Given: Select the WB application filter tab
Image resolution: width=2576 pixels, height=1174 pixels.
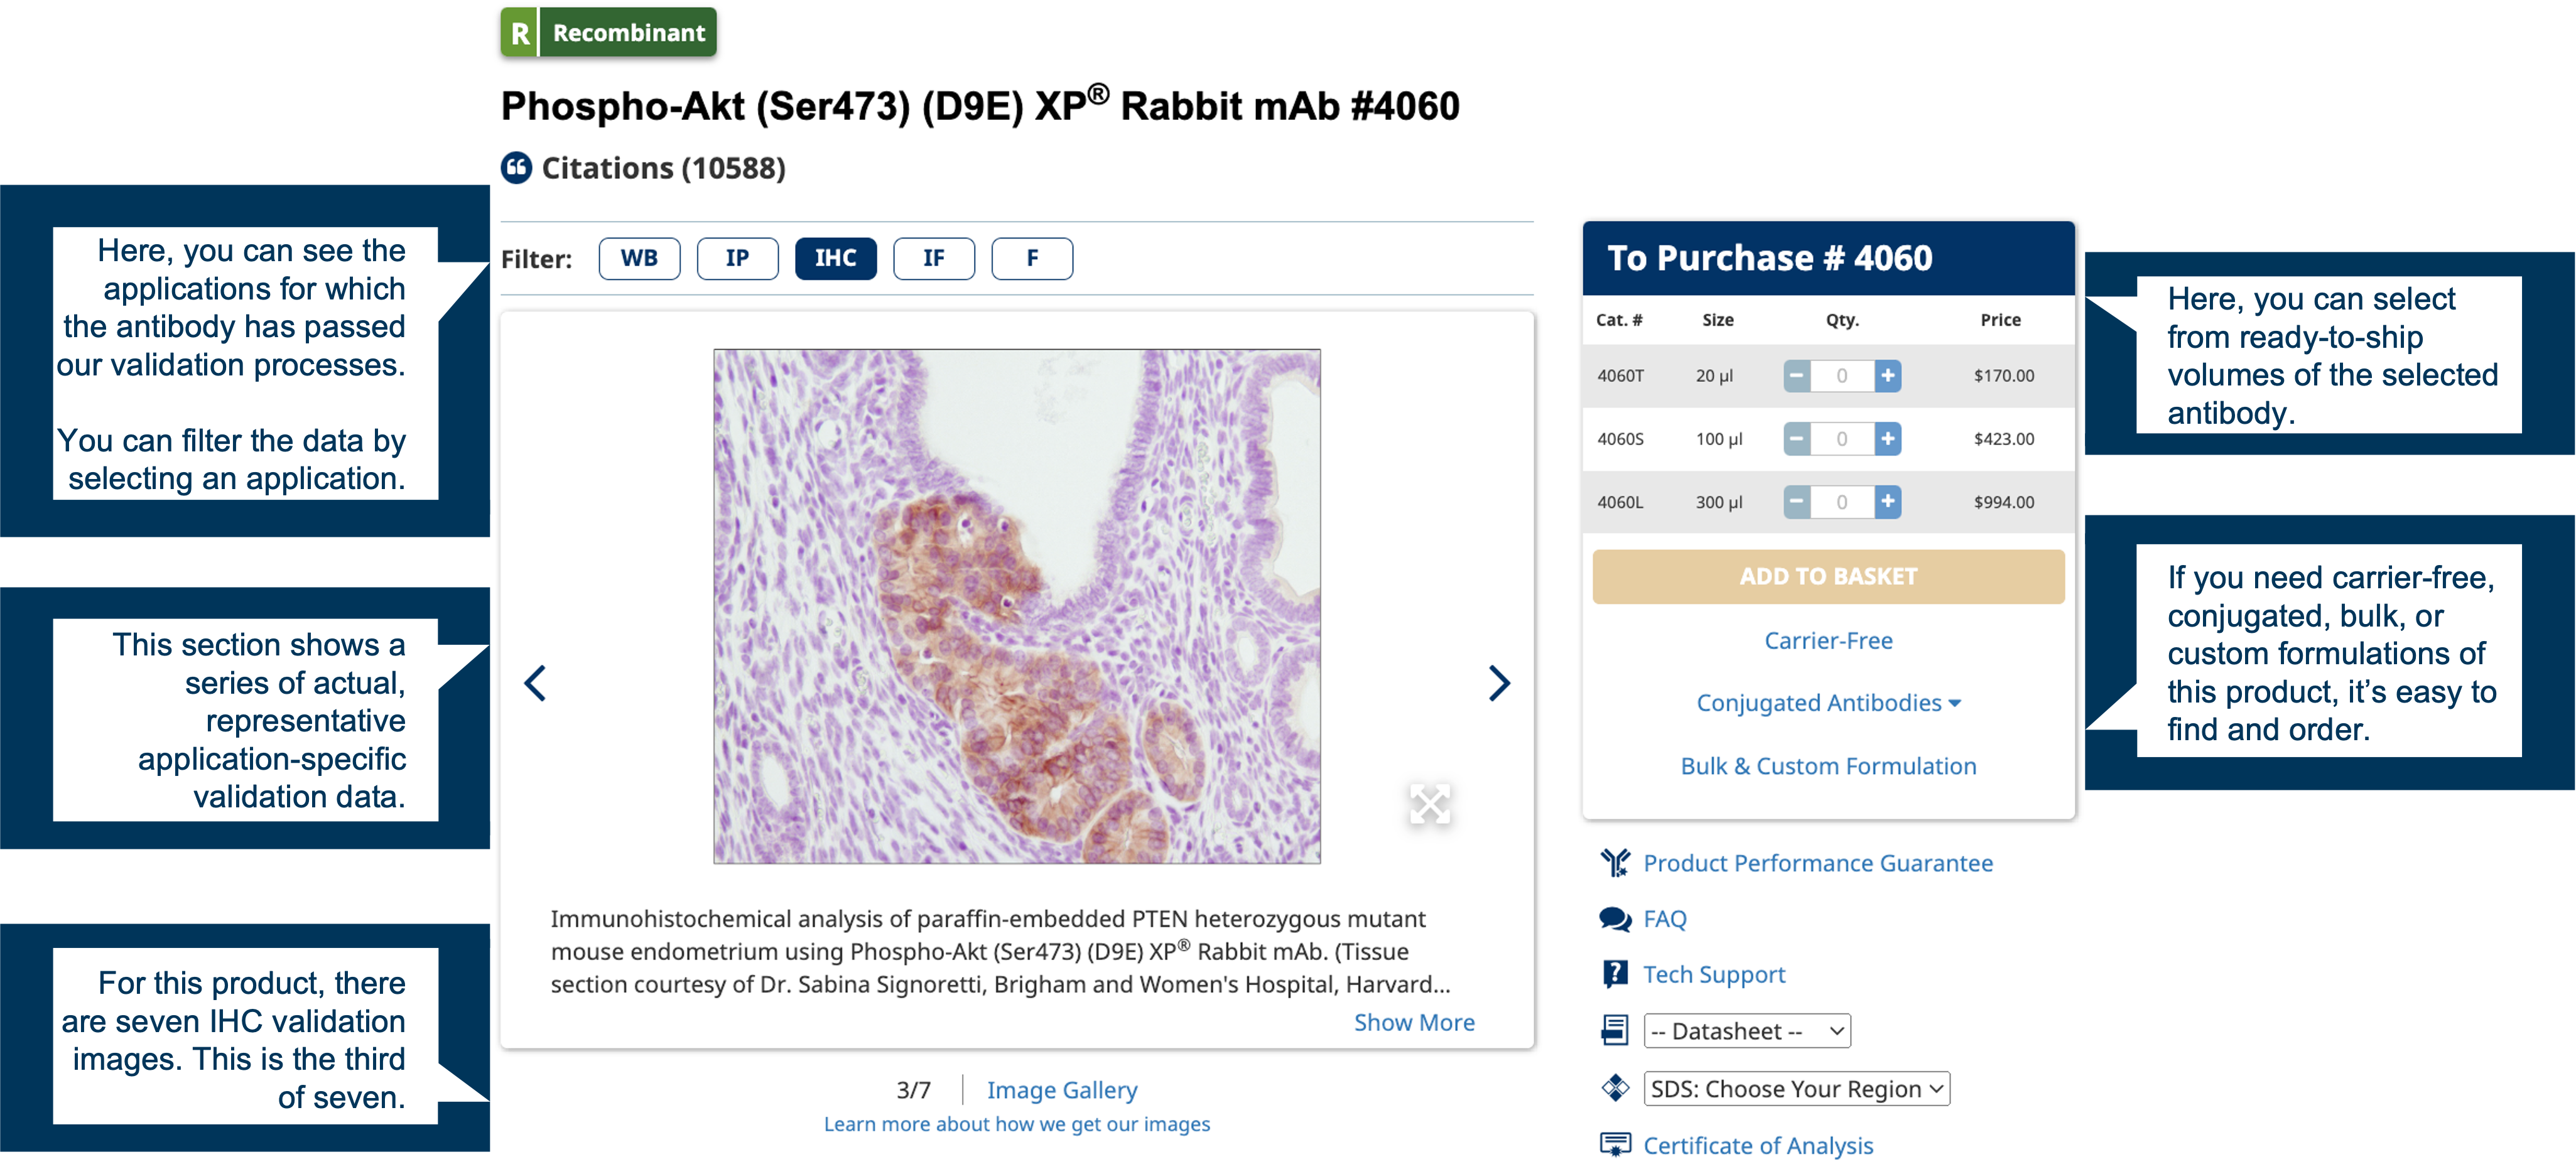Looking at the screenshot, I should coord(641,258).
